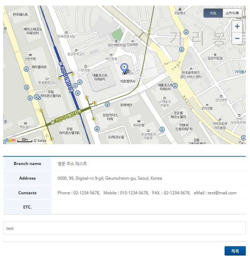The width and height of the screenshot is (250, 258).
Task: Click bus stop icon beside 대륭포스트타워5차
Action: [x=175, y=86]
